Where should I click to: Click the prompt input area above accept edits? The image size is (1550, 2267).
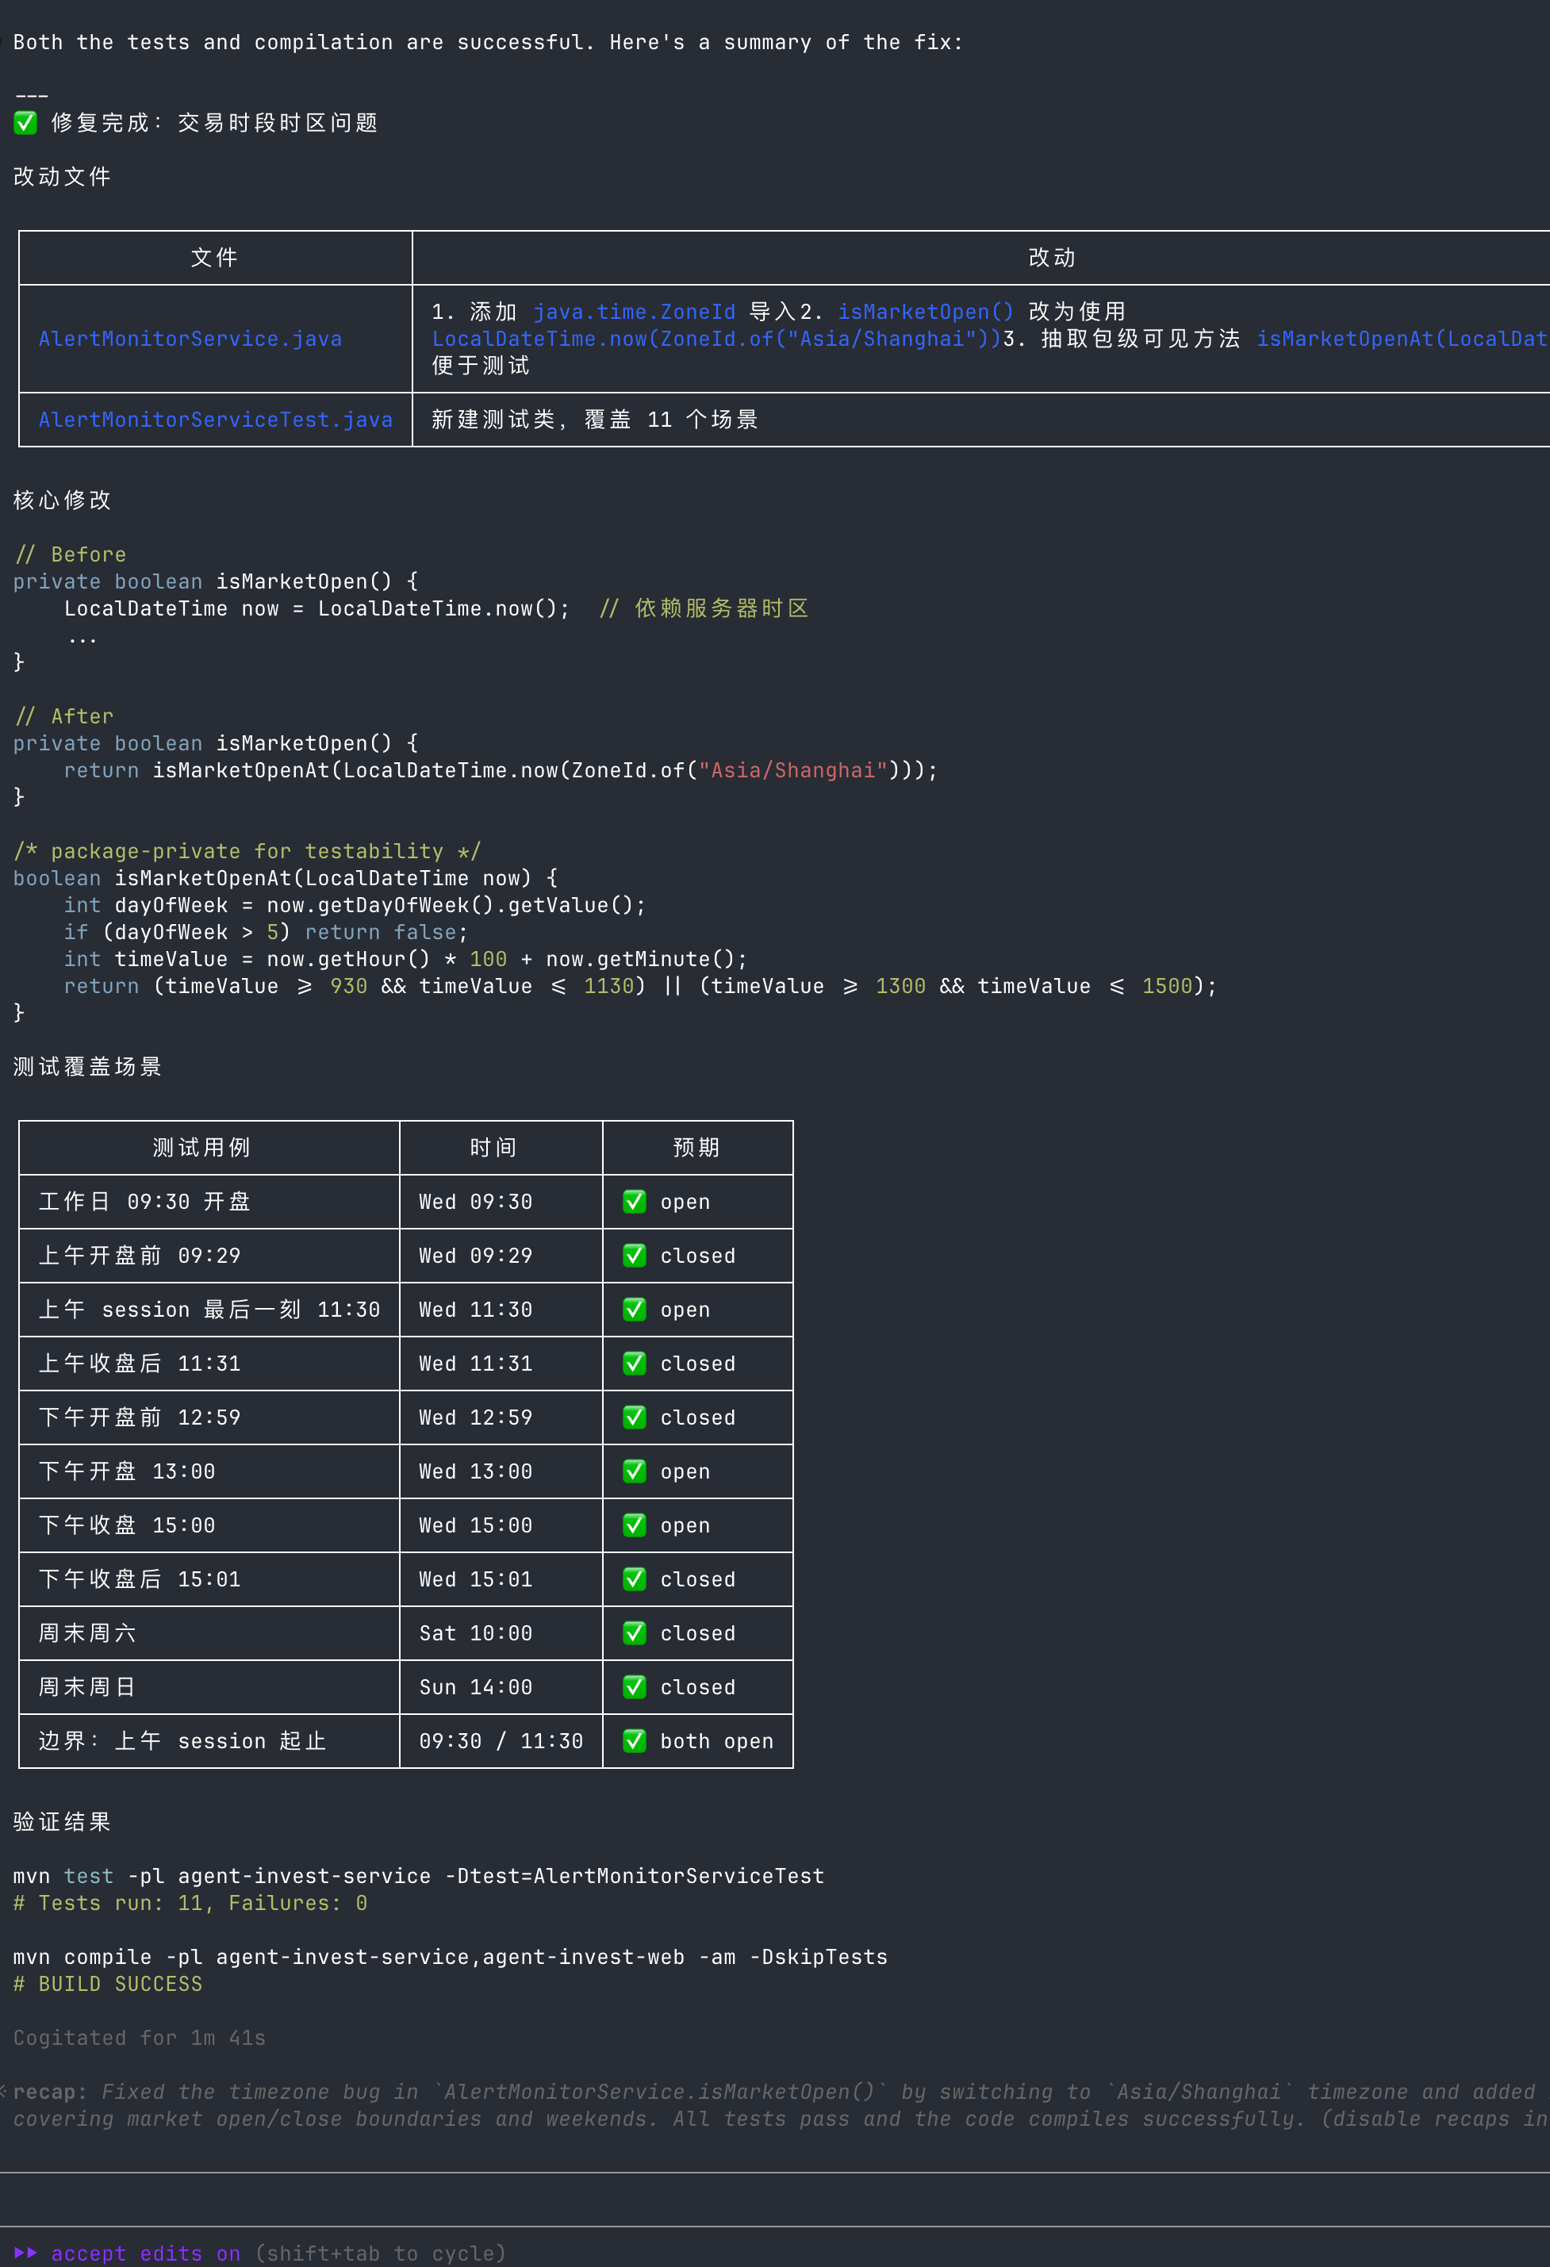(x=774, y=2200)
